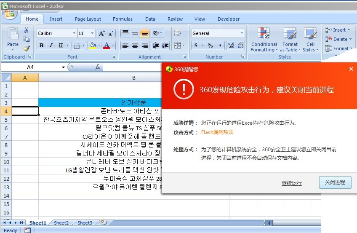Open Review ribbon tab
The image size is (357, 233).
175,19
